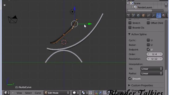Open the Curve Data properties icon
This screenshot has height=95, width=169.
[x=158, y=15]
